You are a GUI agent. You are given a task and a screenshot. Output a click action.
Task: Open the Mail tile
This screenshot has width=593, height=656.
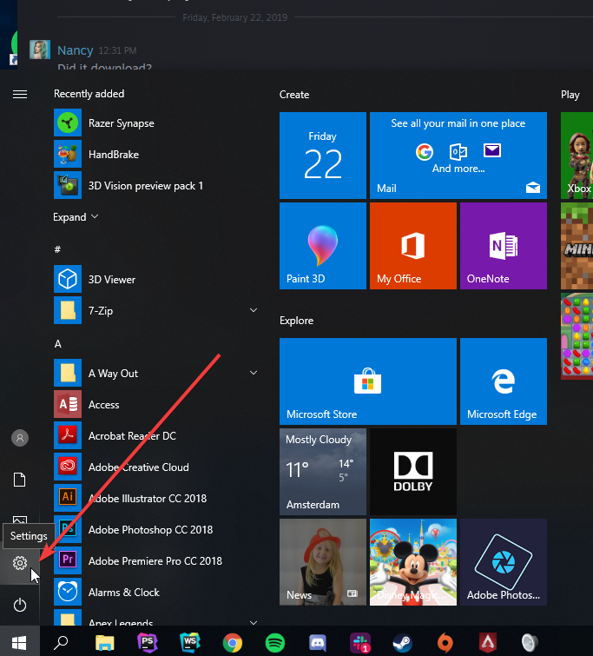coord(458,154)
